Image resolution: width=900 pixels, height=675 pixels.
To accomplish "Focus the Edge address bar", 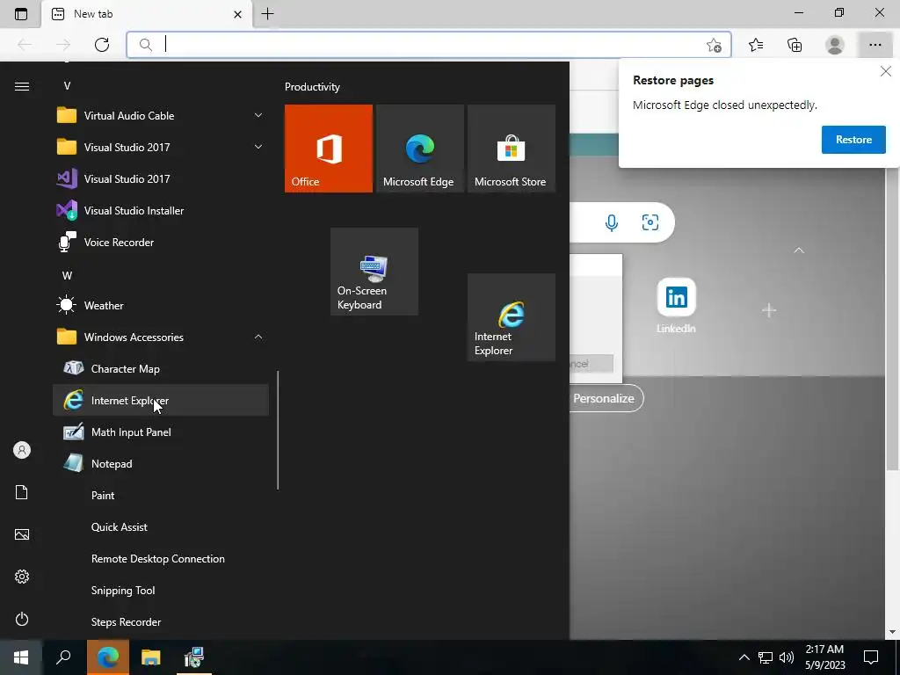I will (429, 45).
